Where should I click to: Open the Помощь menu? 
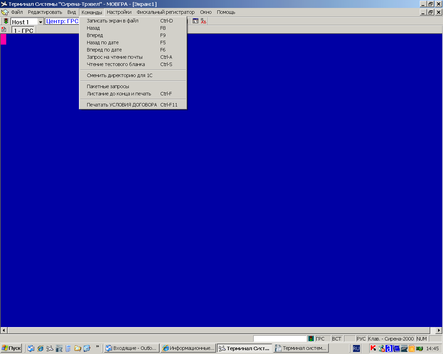click(226, 12)
